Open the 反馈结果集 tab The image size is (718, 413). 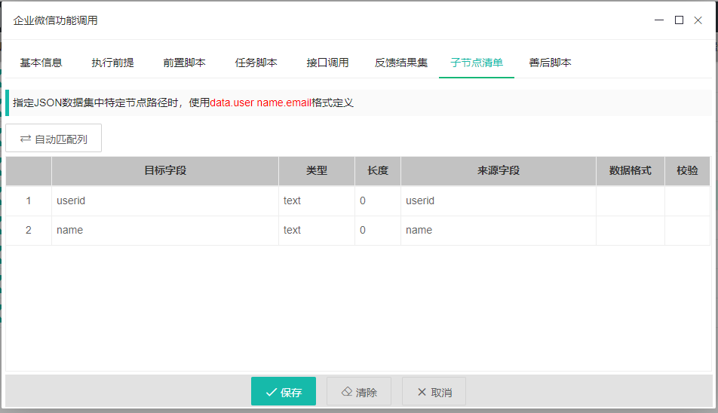(401, 63)
